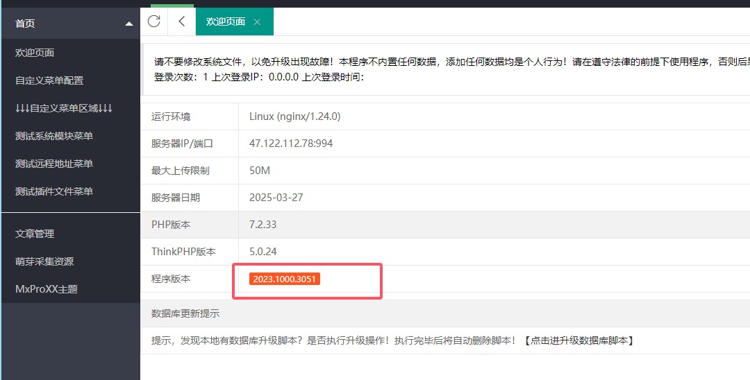Click the orange version badge 2023.1000.3051

(x=285, y=279)
